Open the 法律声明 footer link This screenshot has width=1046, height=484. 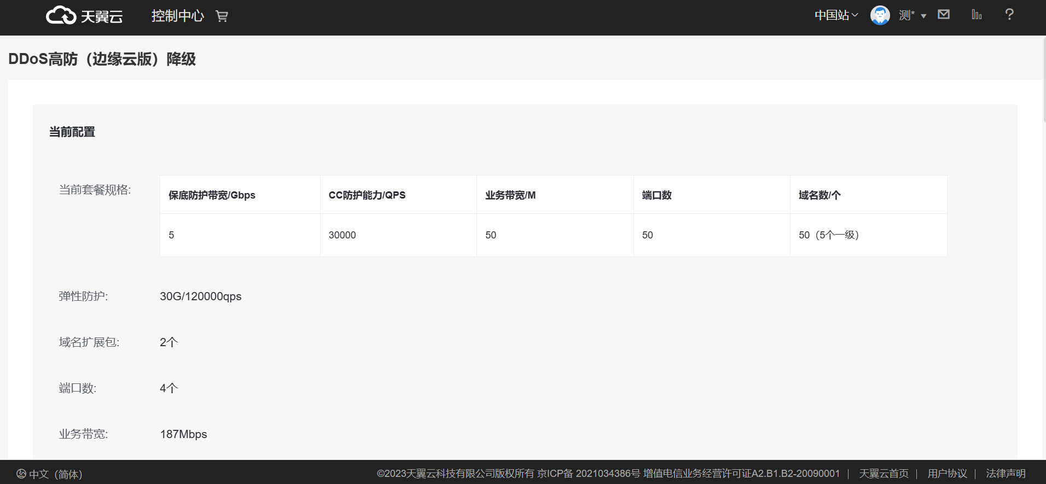pos(1006,474)
